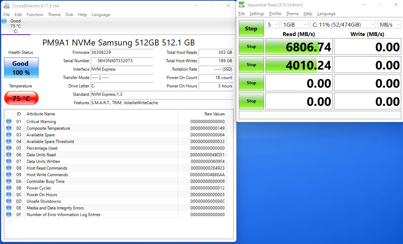Open the Function menu in CrystalDiskInfo
The width and height of the screenshot is (403, 244).
35,15
